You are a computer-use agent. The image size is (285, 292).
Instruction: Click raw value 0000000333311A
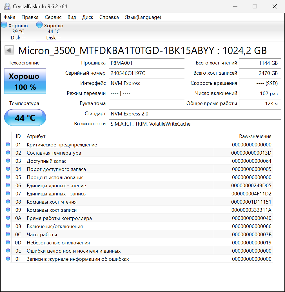pyautogui.click(x=251, y=210)
